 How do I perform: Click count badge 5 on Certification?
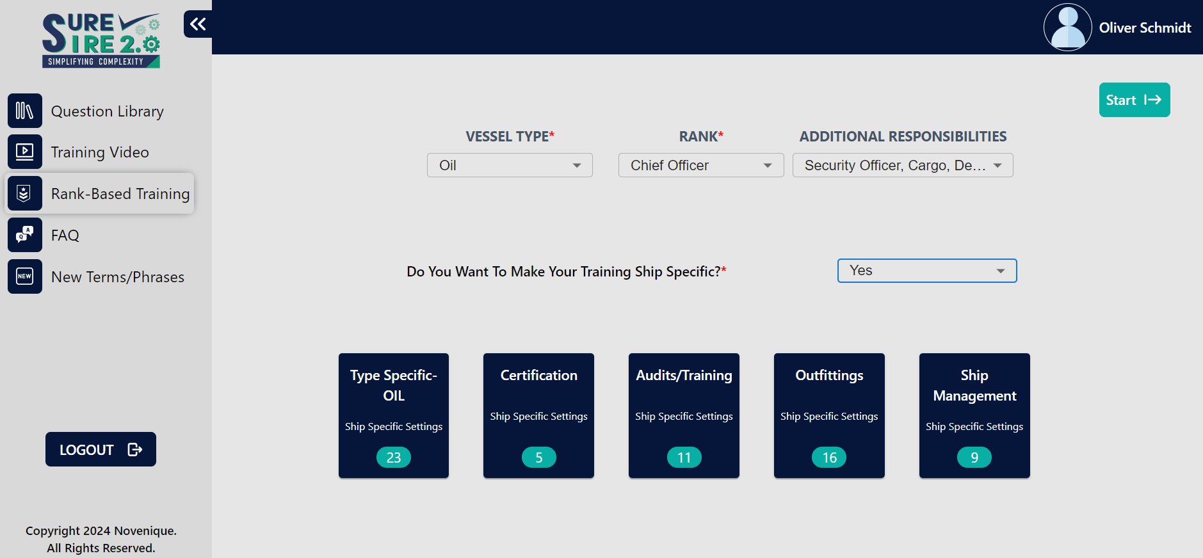tap(539, 458)
